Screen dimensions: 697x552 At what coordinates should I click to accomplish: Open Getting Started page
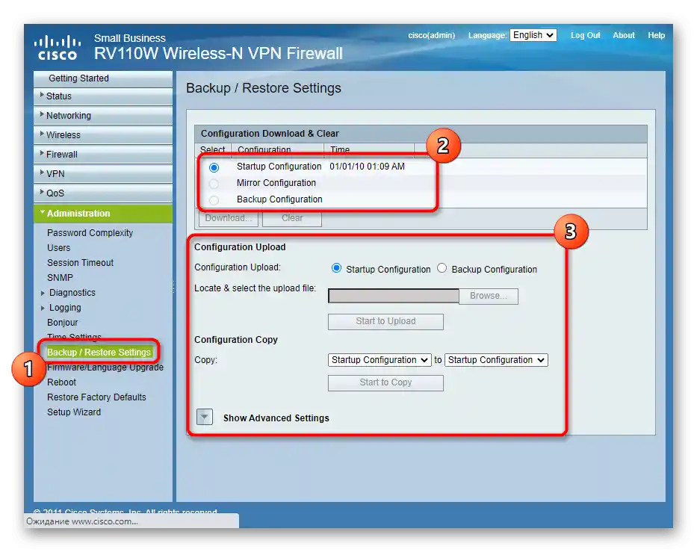[102, 78]
